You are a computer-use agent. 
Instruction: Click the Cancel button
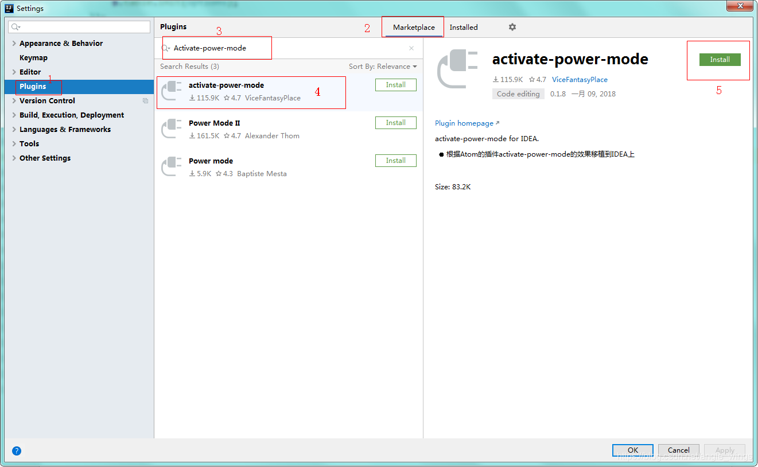(x=679, y=450)
